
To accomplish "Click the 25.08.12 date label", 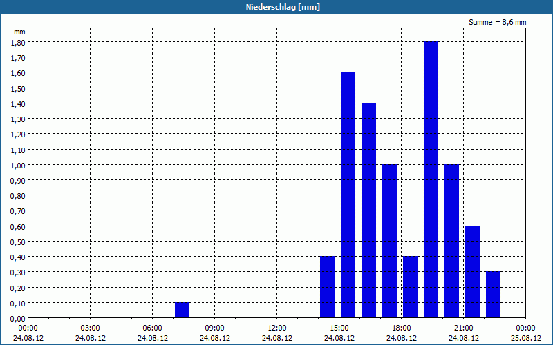I will coord(525,338).
